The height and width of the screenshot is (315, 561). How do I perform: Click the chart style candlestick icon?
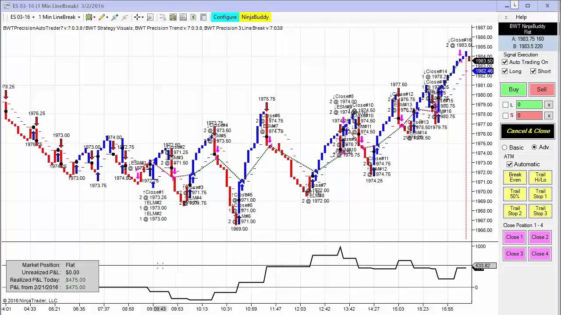pyautogui.click(x=89, y=17)
